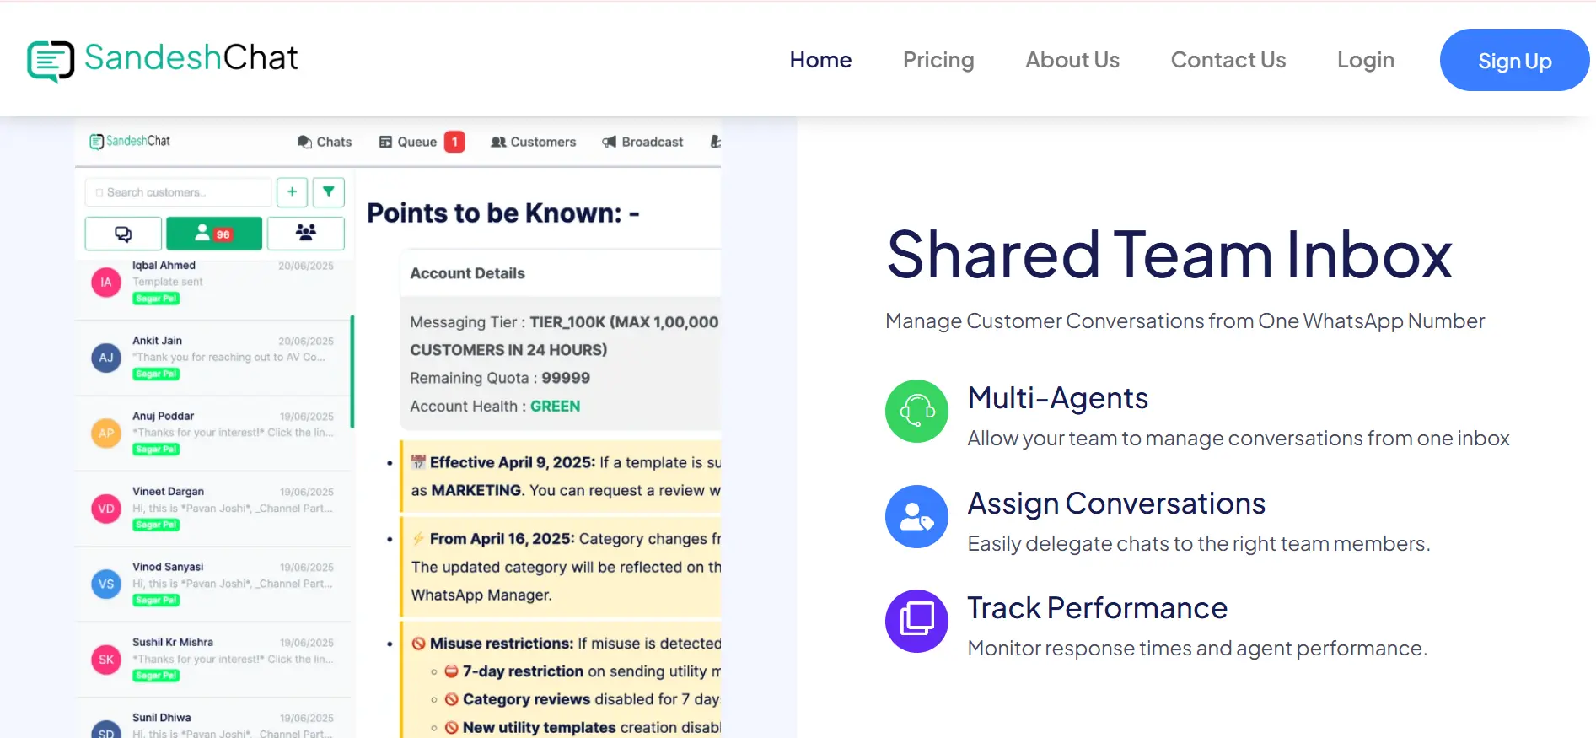Open the green filter funnel icon
The height and width of the screenshot is (738, 1596).
(x=329, y=192)
